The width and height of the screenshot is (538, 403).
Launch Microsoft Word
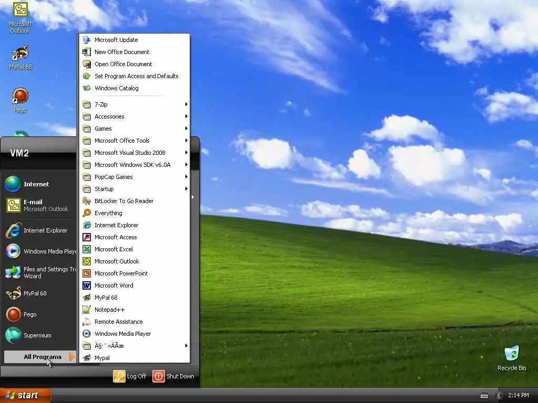pos(134,285)
